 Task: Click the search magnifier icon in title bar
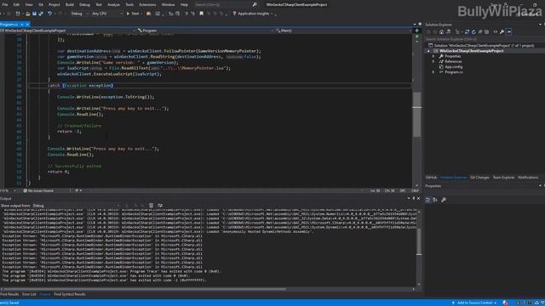255,4
